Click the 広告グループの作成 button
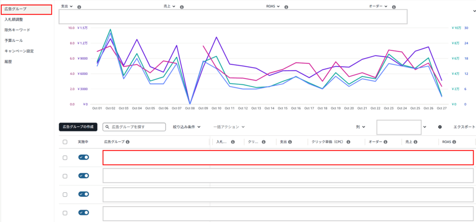Image resolution: width=476 pixels, height=222 pixels. (78, 127)
